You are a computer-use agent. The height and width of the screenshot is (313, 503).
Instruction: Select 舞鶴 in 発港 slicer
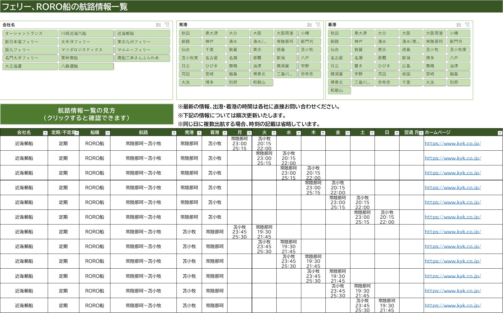[238, 66]
